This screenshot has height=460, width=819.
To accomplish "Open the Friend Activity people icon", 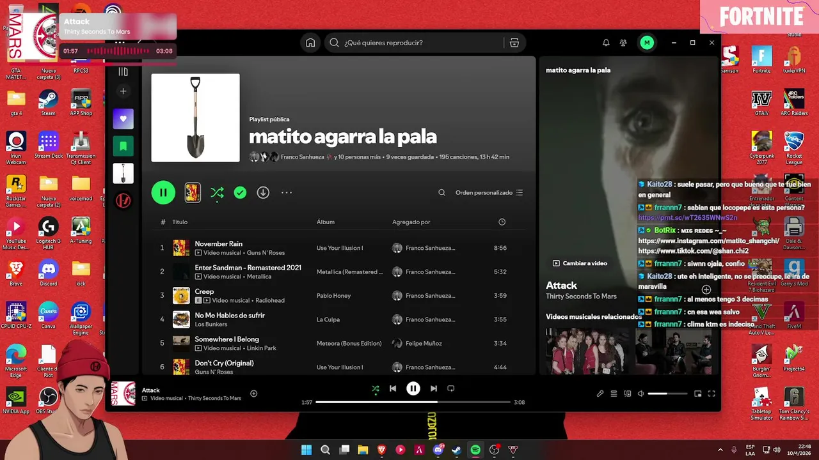I will [x=623, y=43].
